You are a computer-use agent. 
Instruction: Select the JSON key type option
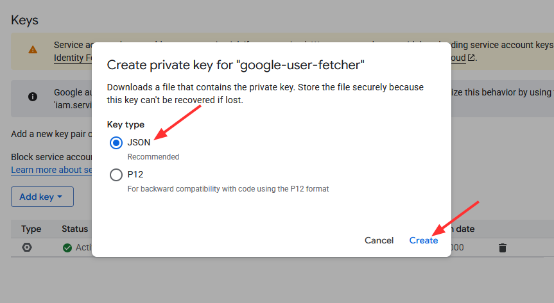(x=116, y=143)
